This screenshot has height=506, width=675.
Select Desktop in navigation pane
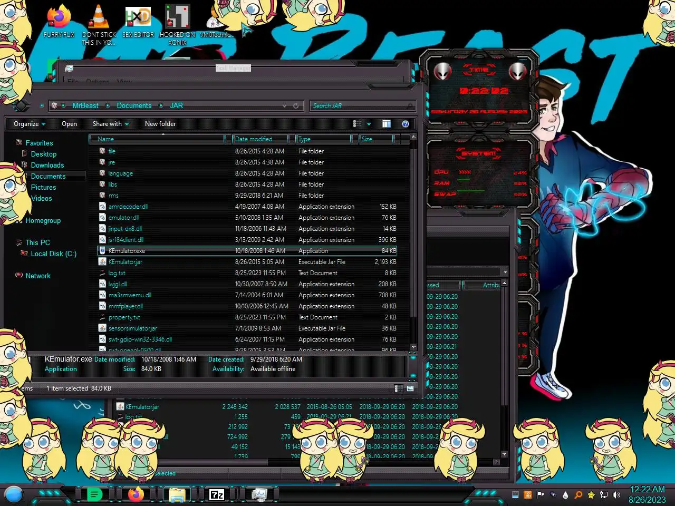pos(43,154)
